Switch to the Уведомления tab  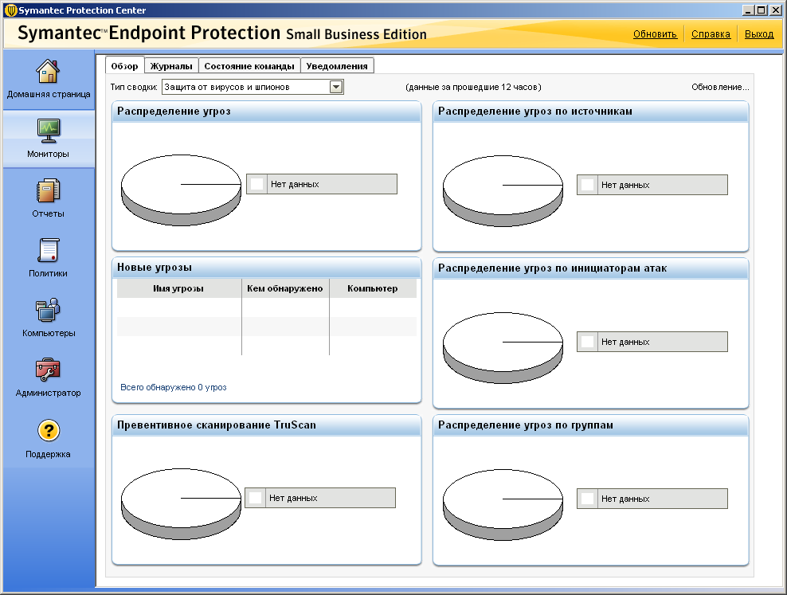pyautogui.click(x=337, y=66)
